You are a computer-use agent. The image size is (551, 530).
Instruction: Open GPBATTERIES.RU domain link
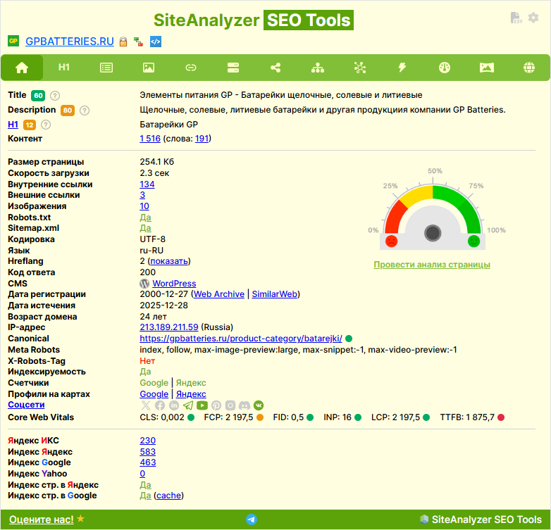[x=70, y=42]
